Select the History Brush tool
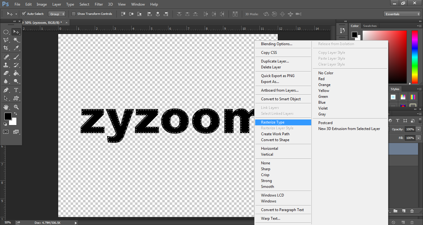Screen dimensions: 423x225 pyautogui.click(x=16, y=65)
